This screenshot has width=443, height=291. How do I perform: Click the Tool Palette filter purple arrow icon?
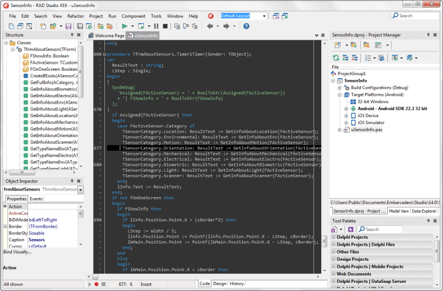pyautogui.click(x=351, y=229)
